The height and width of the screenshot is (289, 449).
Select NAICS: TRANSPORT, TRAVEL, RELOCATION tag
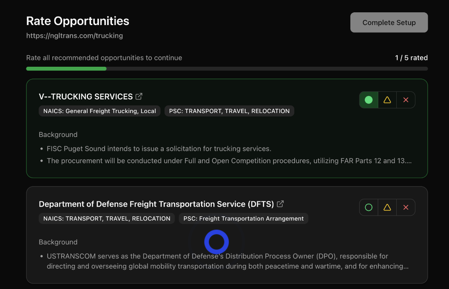click(x=107, y=218)
